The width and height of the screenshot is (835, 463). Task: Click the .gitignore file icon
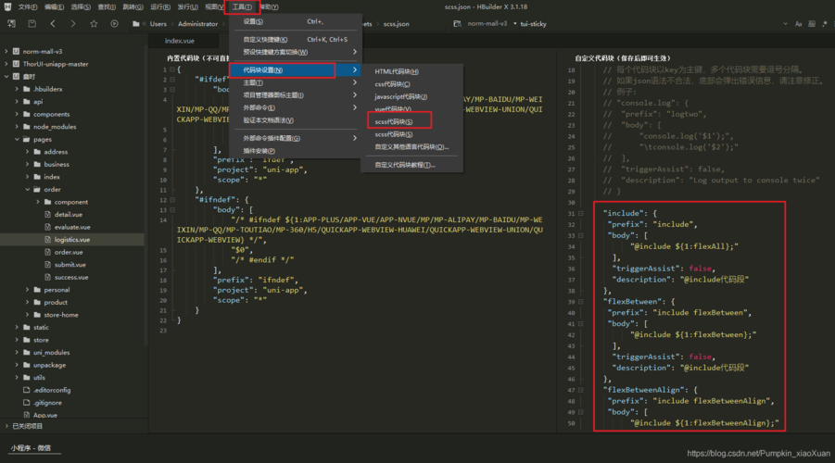click(x=27, y=403)
